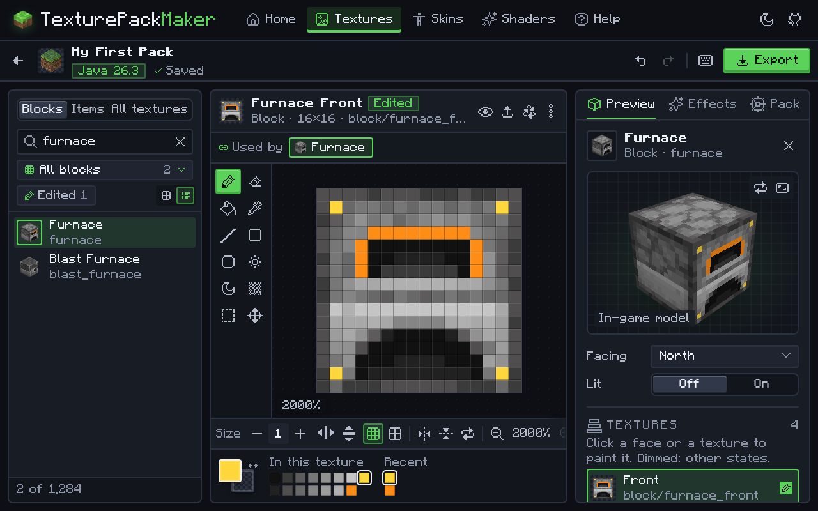Upload an image into Furnace Front texture
818x511 pixels.
(x=507, y=112)
